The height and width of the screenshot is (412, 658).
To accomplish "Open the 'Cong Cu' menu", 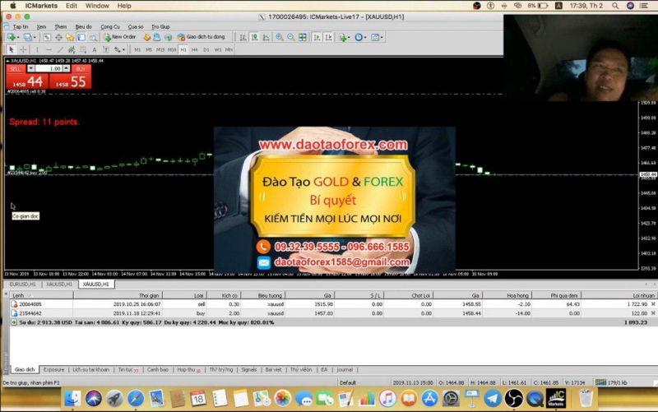I will [x=109, y=26].
